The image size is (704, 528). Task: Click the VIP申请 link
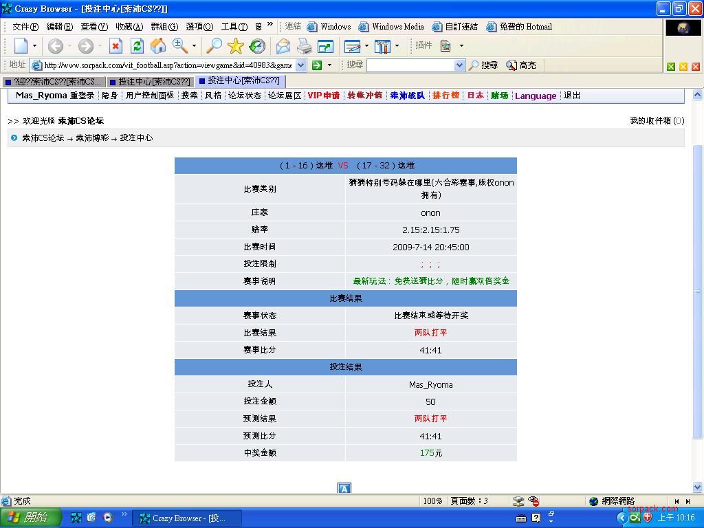tap(323, 96)
